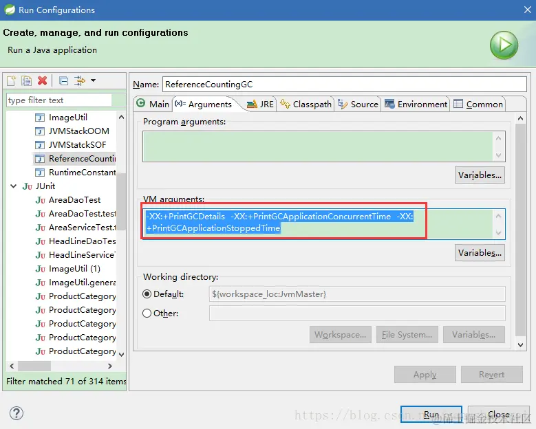This screenshot has width=536, height=429.
Task: Open the filter options dropdown arrow
Action: (93, 80)
